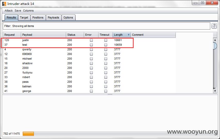Toggle Error checkbox in robert row

click(91, 77)
